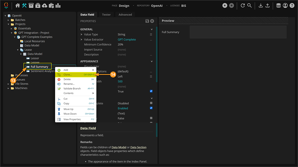Expand the Machines folder node

click(x=9, y=88)
